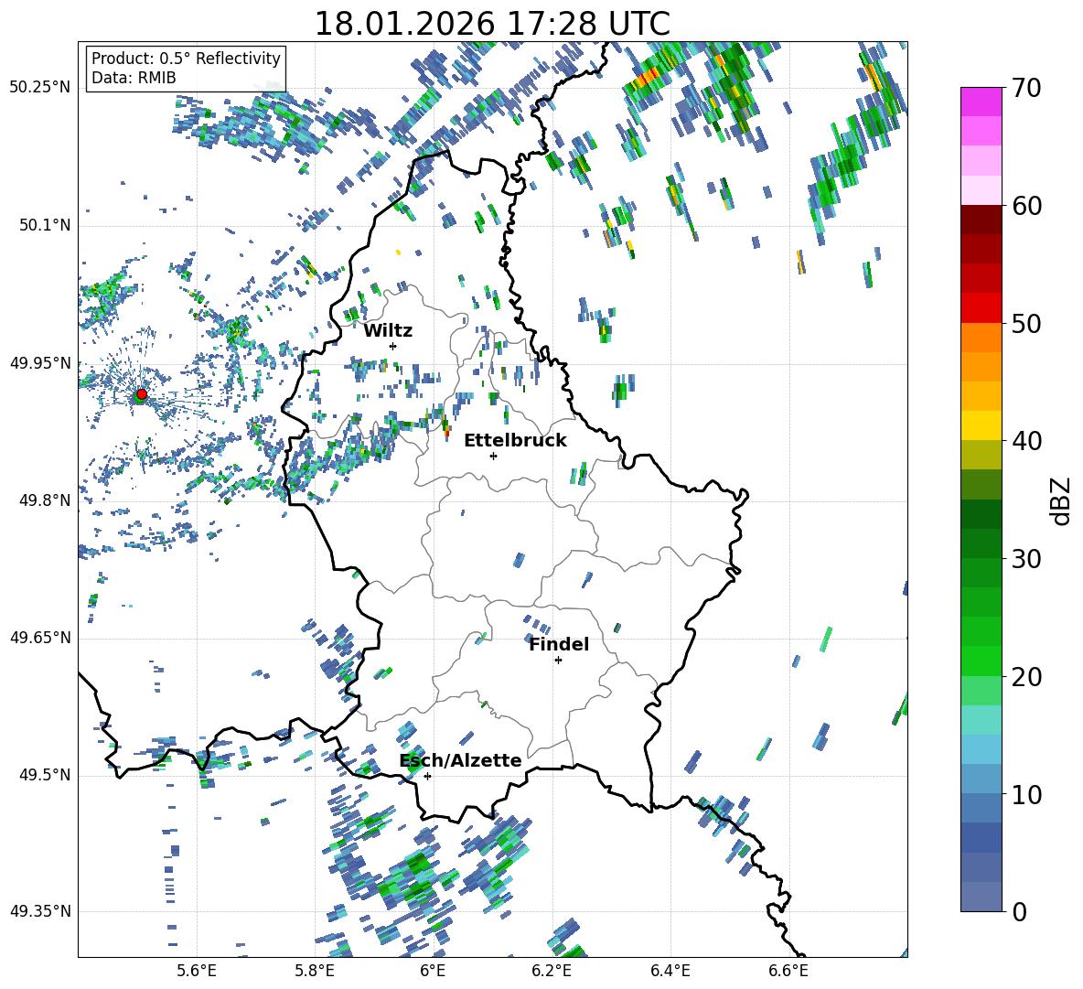Click the orange colorbar segment below 50
This screenshot has height=989, width=1083.
coord(981,337)
